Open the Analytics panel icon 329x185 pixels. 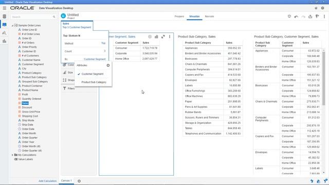pyautogui.click(x=5, y=33)
